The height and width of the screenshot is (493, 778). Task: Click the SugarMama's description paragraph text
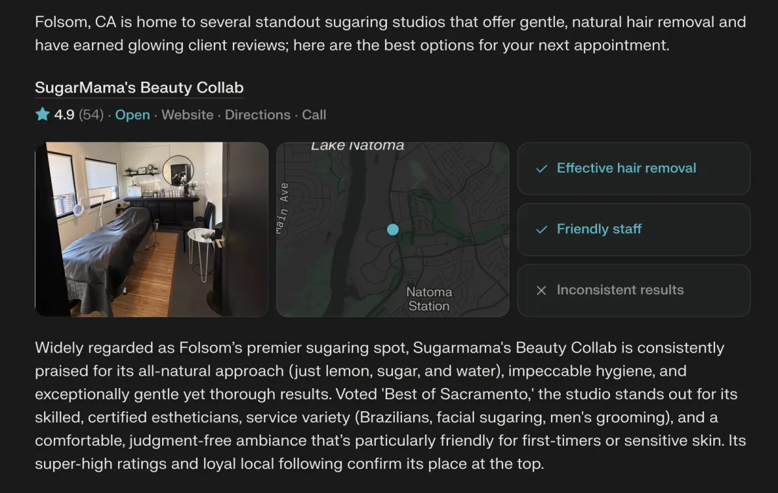[390, 406]
